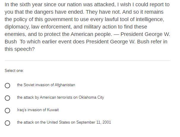Mark the September 11, 2001 attack radio button

[x=7, y=123]
